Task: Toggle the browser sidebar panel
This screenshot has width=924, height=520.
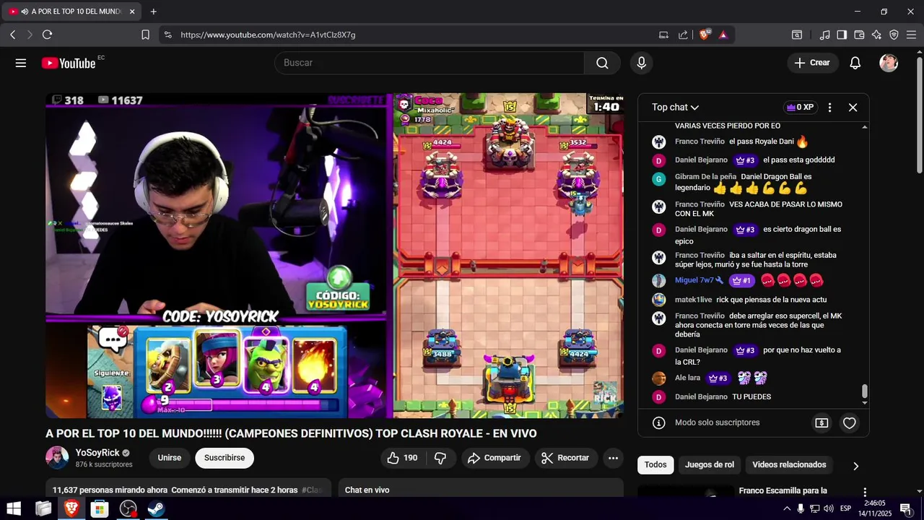Action: (x=842, y=34)
